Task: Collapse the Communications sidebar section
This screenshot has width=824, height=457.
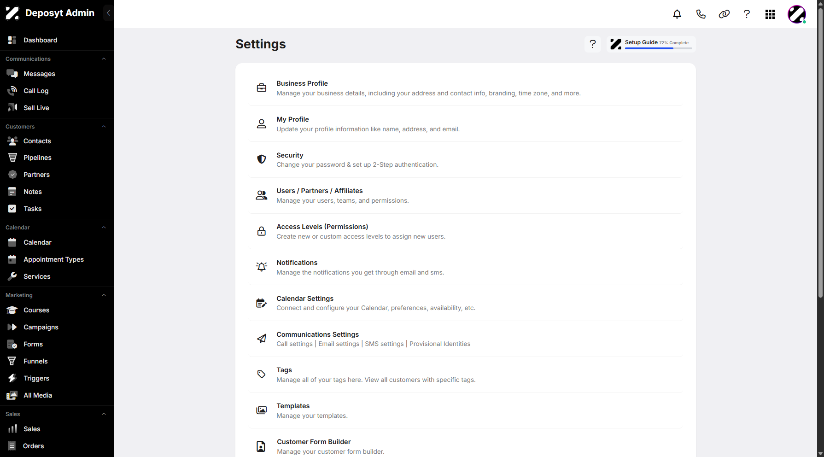Action: click(104, 59)
